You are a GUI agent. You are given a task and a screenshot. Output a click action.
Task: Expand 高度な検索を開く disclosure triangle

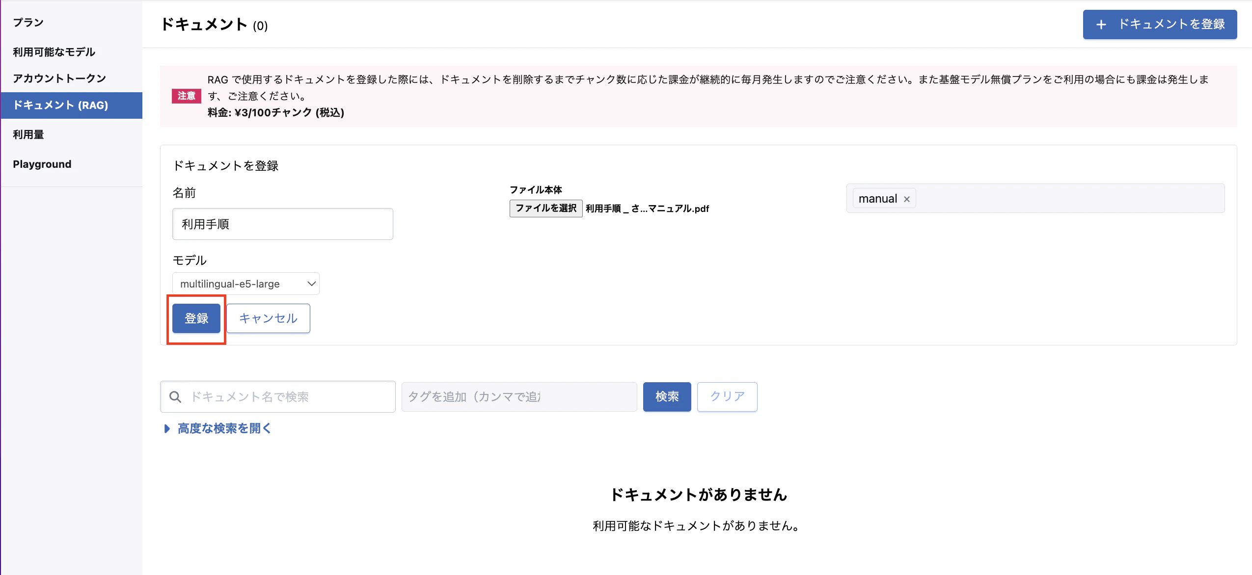[167, 429]
